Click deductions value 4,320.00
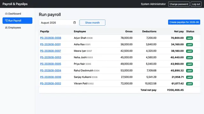This screenshot has height=114, width=204. [151, 51]
